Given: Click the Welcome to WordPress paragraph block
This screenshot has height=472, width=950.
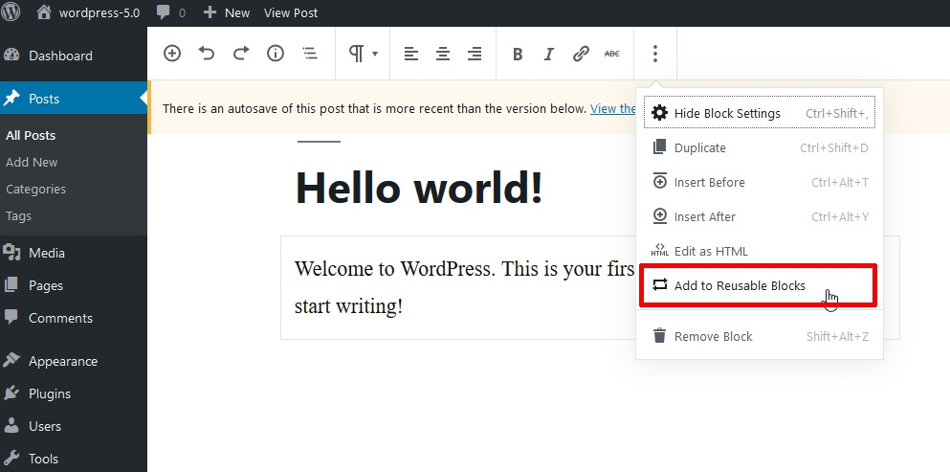Looking at the screenshot, I should [x=460, y=287].
